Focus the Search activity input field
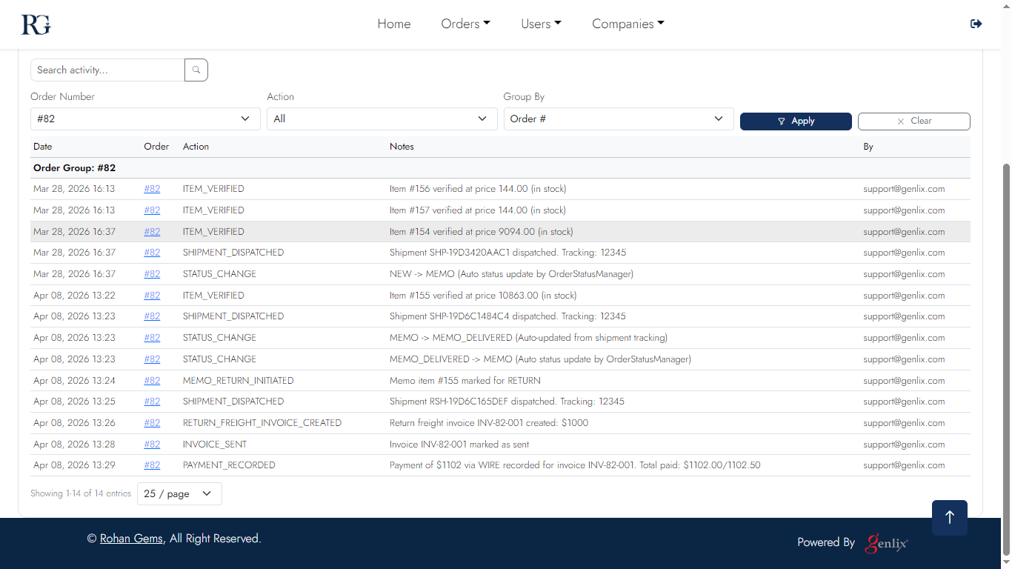 click(107, 70)
